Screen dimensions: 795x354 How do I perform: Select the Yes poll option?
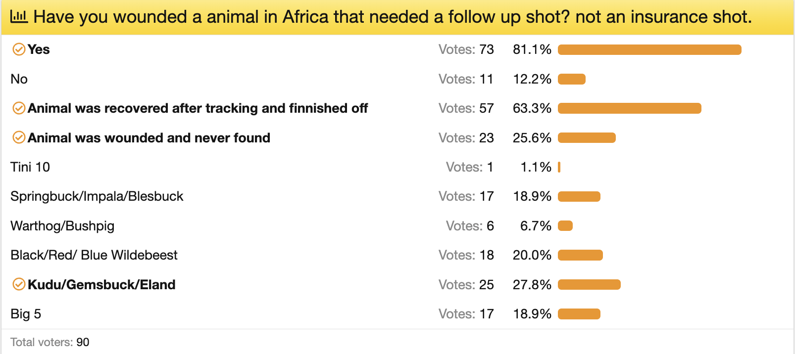39,49
